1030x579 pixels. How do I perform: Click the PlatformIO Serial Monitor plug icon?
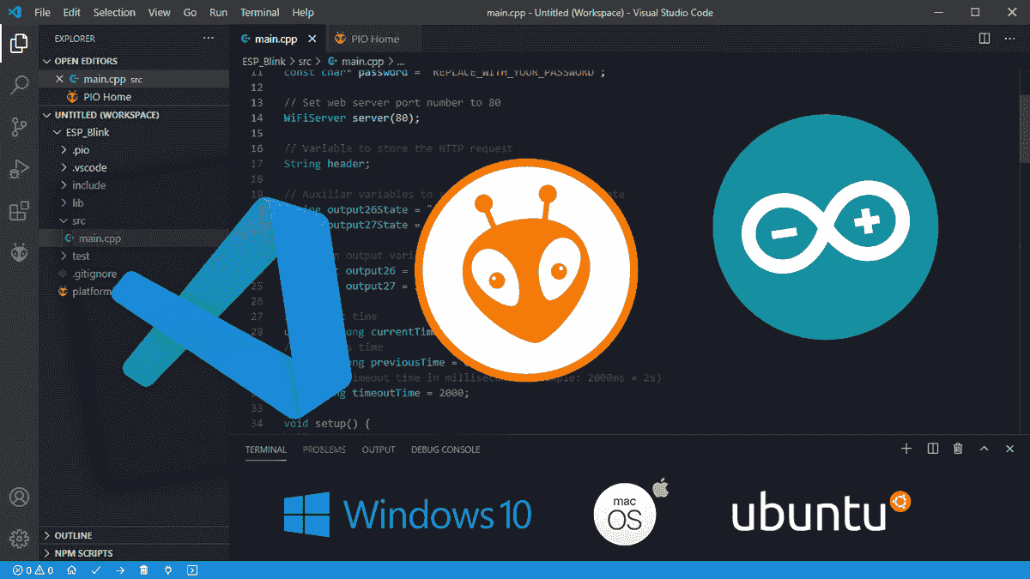[168, 570]
